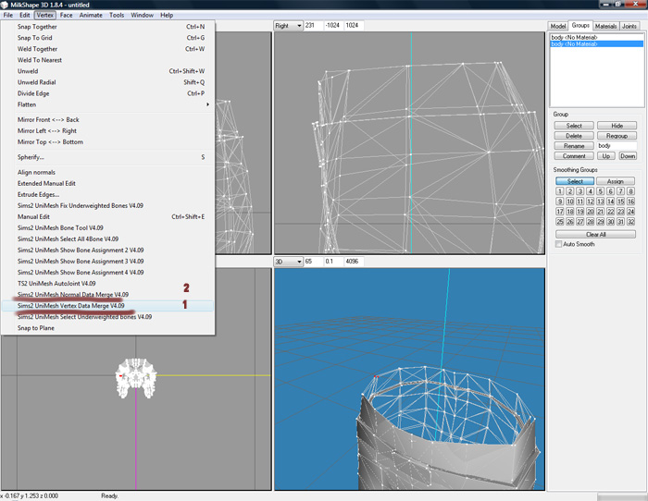The height and width of the screenshot is (501, 648).
Task: Open the Animate menu
Action: 91,15
